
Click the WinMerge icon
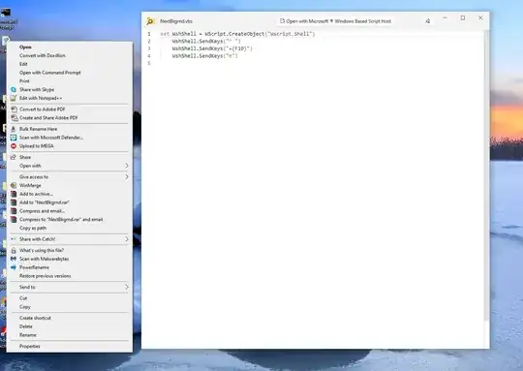click(x=14, y=186)
